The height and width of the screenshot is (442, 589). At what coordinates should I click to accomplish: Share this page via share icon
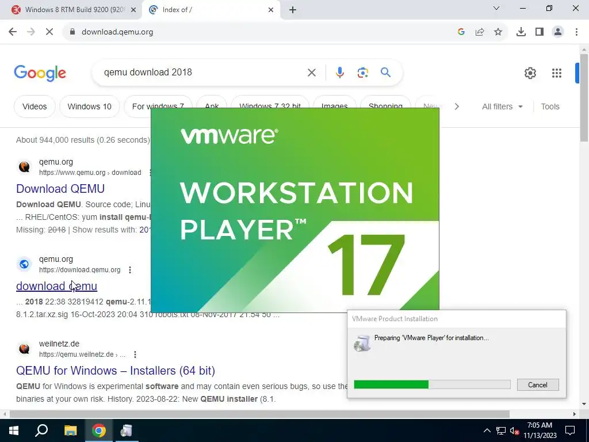[x=480, y=32]
